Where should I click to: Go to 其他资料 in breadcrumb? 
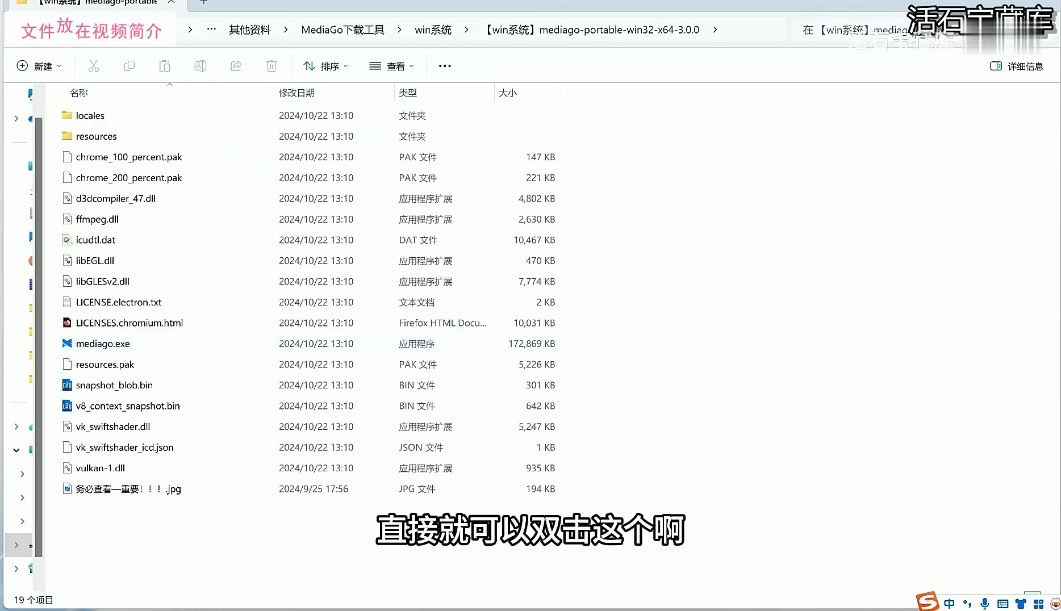click(250, 30)
